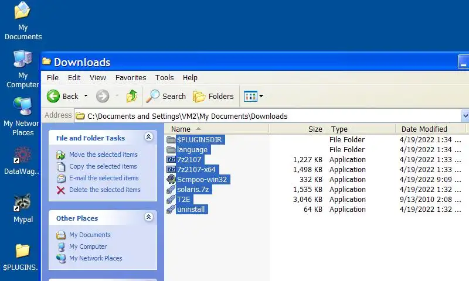Screen dimensions: 469x281
Task: Collapse the Other Places panel
Action: 149,217
